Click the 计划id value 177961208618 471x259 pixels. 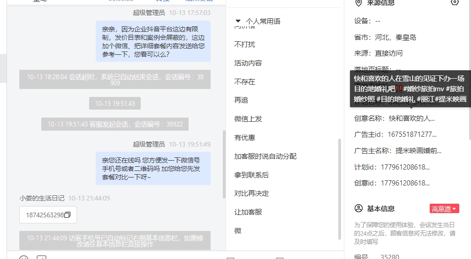(405, 167)
